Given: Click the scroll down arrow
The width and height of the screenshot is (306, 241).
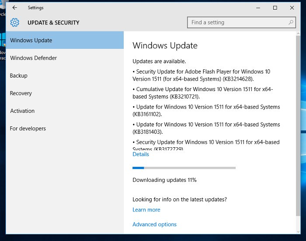Looking at the screenshot, I should (298, 231).
